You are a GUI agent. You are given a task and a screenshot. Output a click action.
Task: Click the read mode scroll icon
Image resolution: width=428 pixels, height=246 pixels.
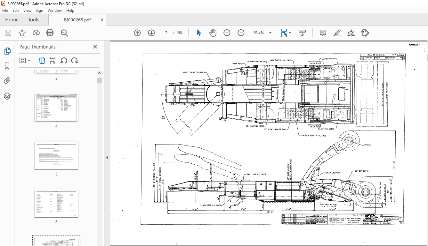tap(302, 33)
